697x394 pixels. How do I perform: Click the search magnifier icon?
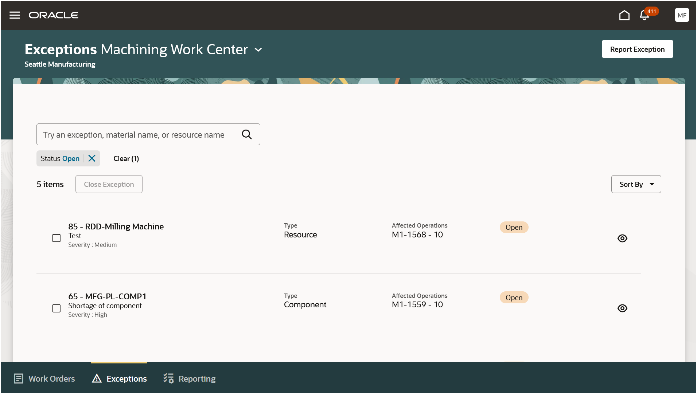tap(247, 135)
